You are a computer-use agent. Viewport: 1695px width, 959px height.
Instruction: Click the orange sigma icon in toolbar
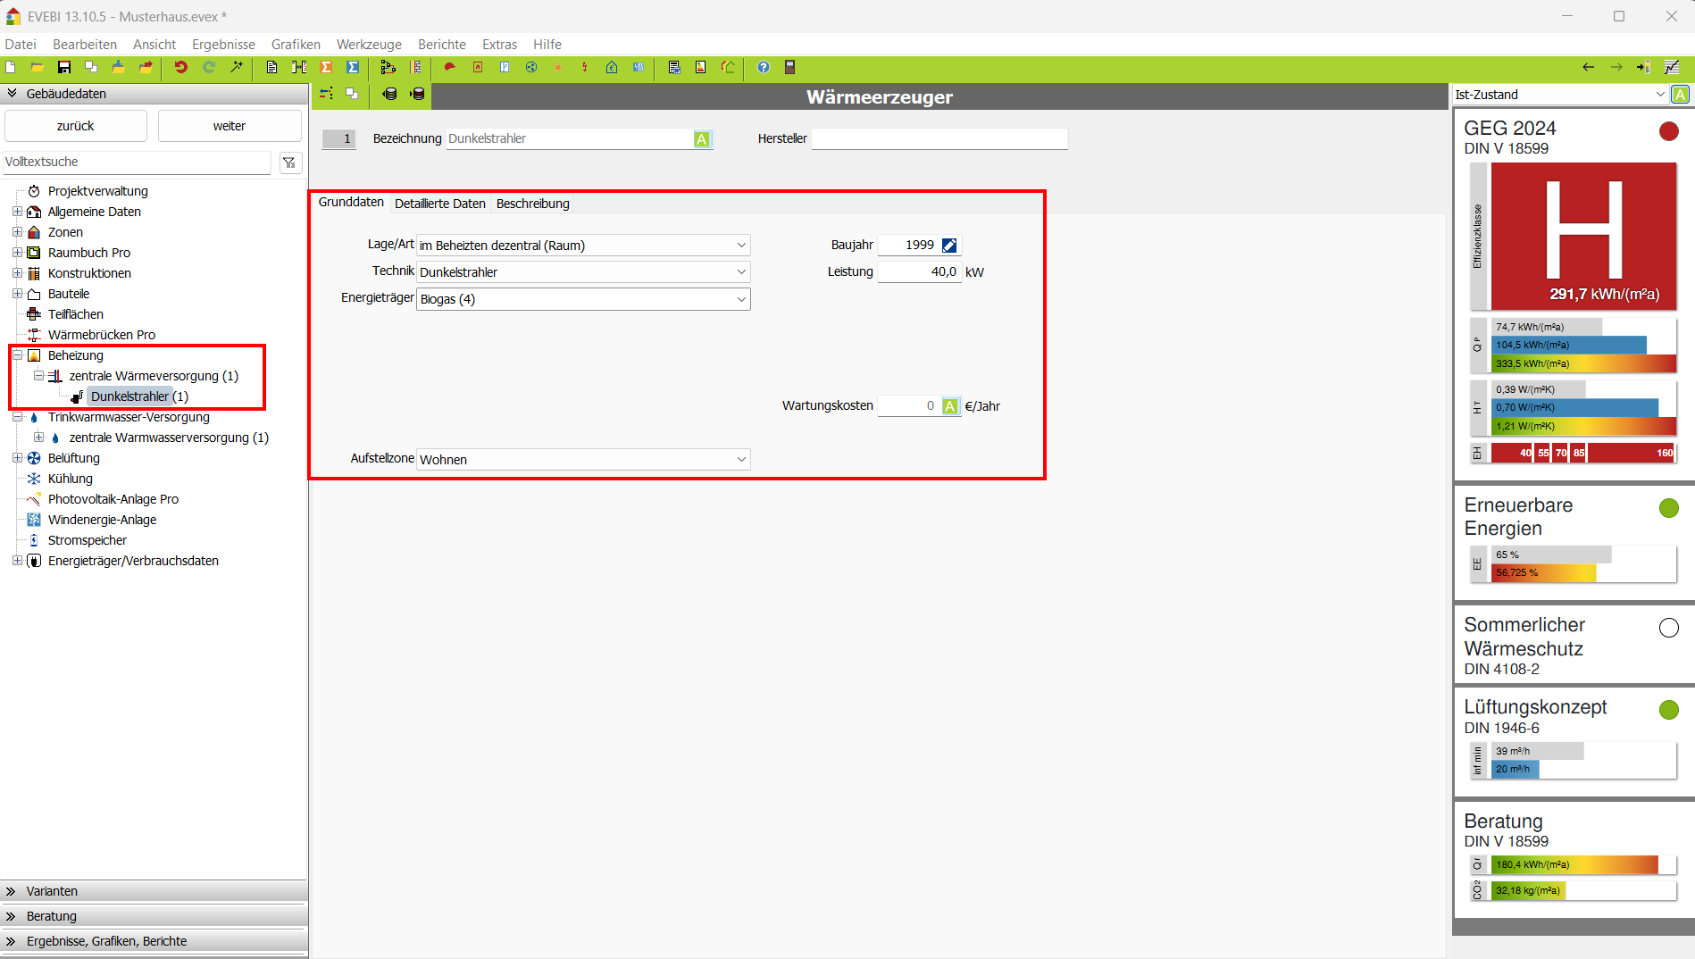326,67
